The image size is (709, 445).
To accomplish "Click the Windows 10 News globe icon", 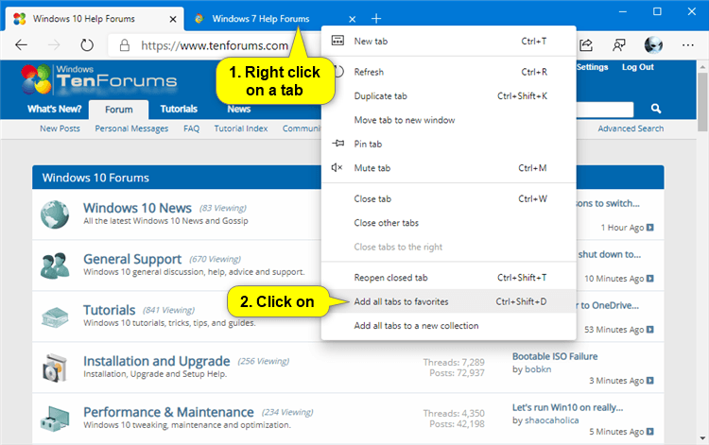I will 55,214.
